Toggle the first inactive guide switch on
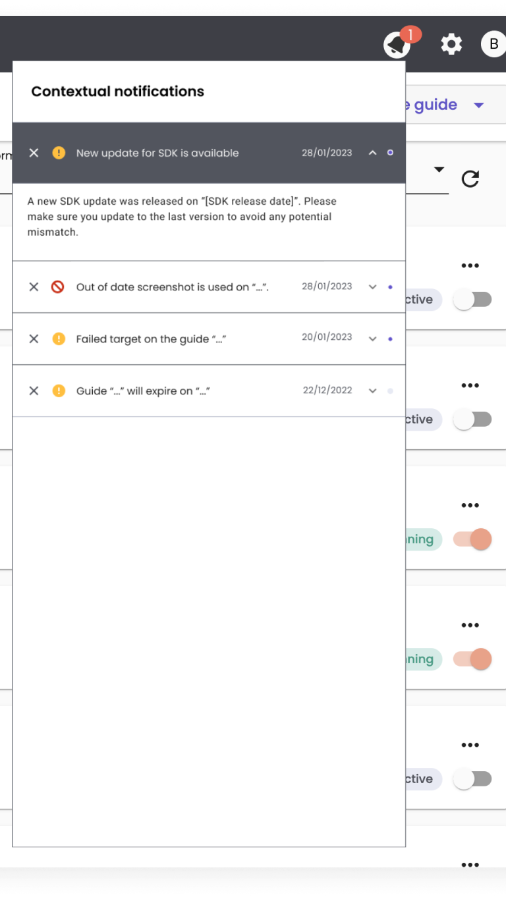This screenshot has width=506, height=899. coord(472,300)
